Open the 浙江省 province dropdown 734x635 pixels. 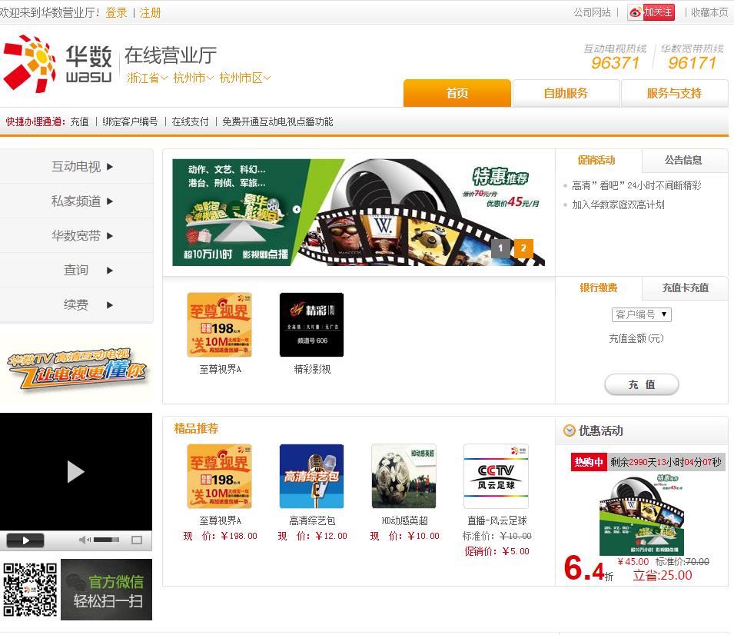[147, 78]
